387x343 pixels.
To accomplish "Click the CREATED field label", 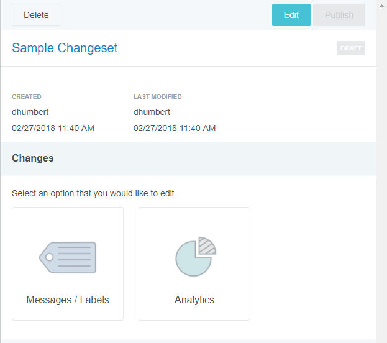I will point(27,97).
